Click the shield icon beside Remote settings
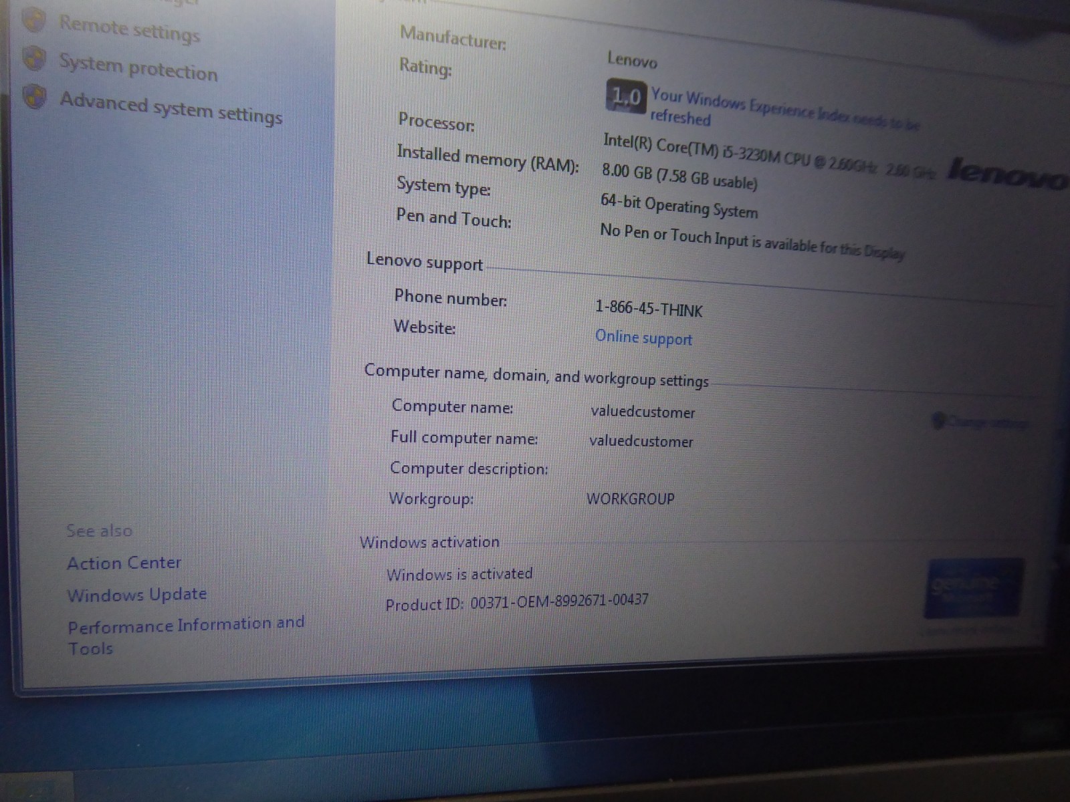1070x802 pixels. click(33, 21)
